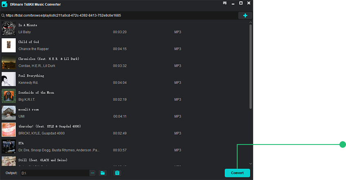Click the artist name Big K.R.I.T.
Image resolution: width=346 pixels, height=180 pixels.
tap(27, 100)
